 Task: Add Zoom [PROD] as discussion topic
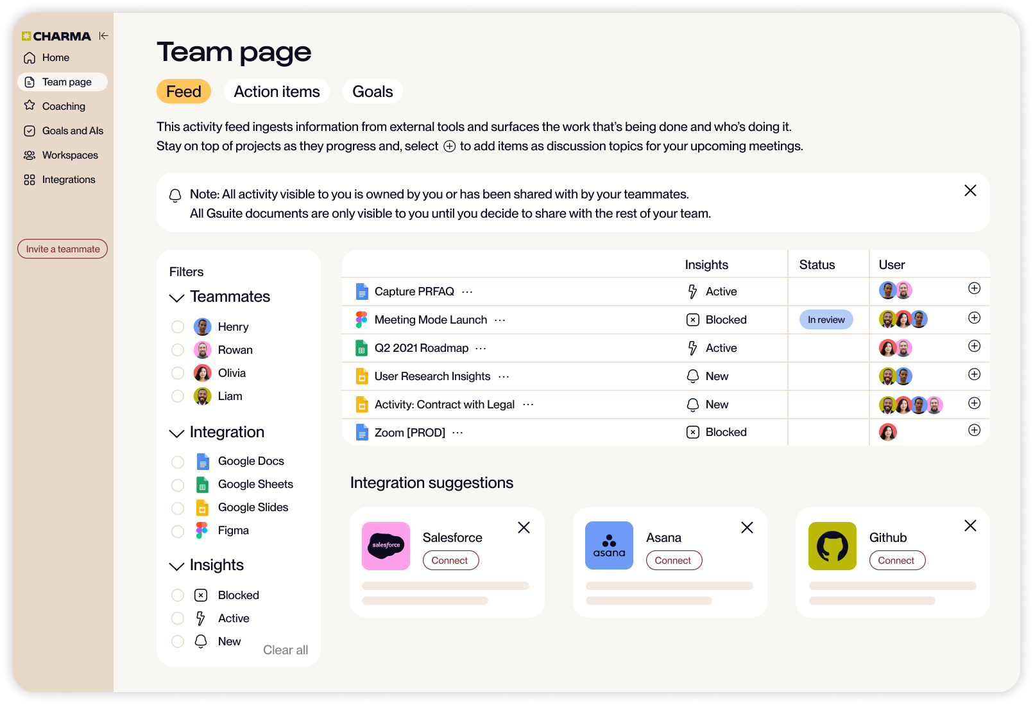[x=974, y=430]
